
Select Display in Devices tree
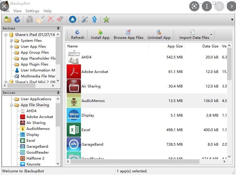(33, 135)
